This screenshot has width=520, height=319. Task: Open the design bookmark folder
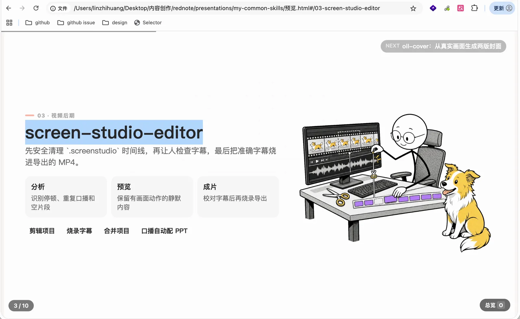pyautogui.click(x=115, y=22)
